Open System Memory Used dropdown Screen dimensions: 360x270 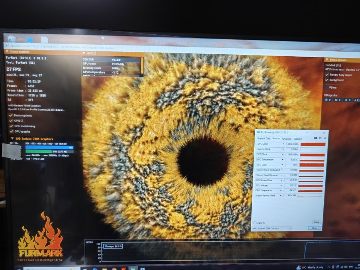[x=281, y=196]
